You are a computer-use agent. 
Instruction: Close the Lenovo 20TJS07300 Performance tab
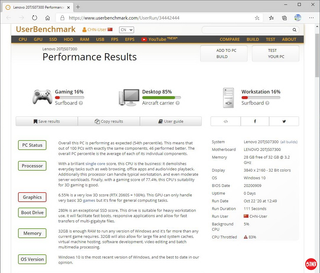click(x=69, y=8)
